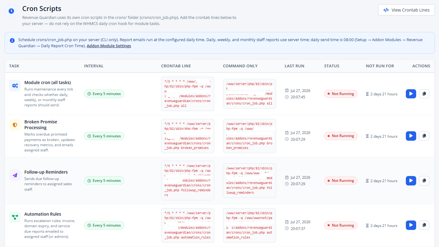Run the Automation Rules job now

[x=411, y=225]
